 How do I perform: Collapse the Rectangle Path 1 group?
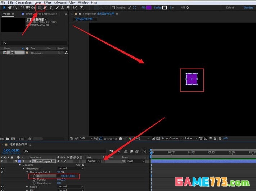click(27, 172)
